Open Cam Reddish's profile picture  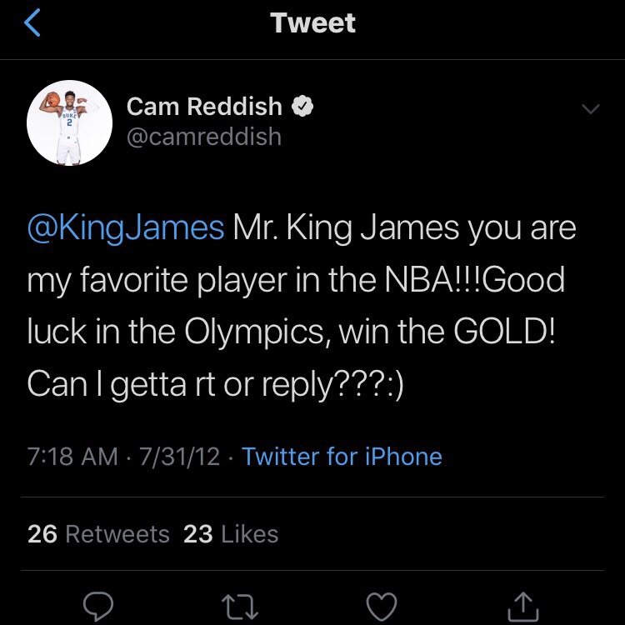tap(70, 122)
